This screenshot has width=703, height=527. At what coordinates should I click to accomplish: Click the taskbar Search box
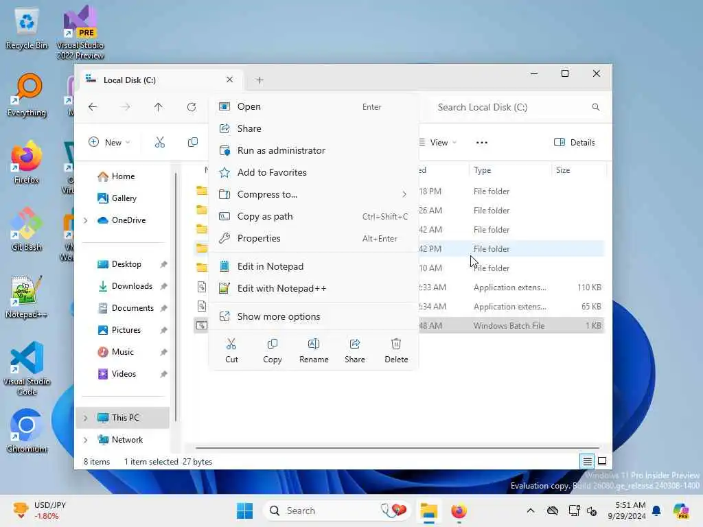coord(337,511)
